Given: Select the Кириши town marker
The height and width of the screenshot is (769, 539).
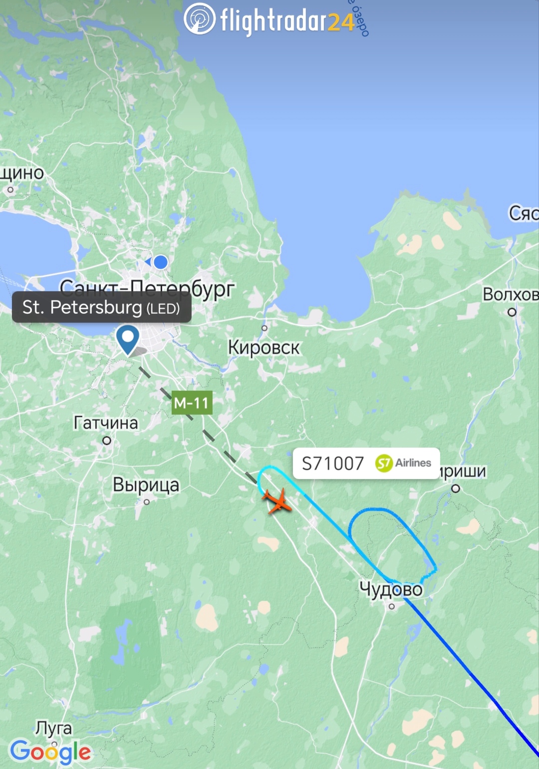Looking at the screenshot, I should click(456, 489).
